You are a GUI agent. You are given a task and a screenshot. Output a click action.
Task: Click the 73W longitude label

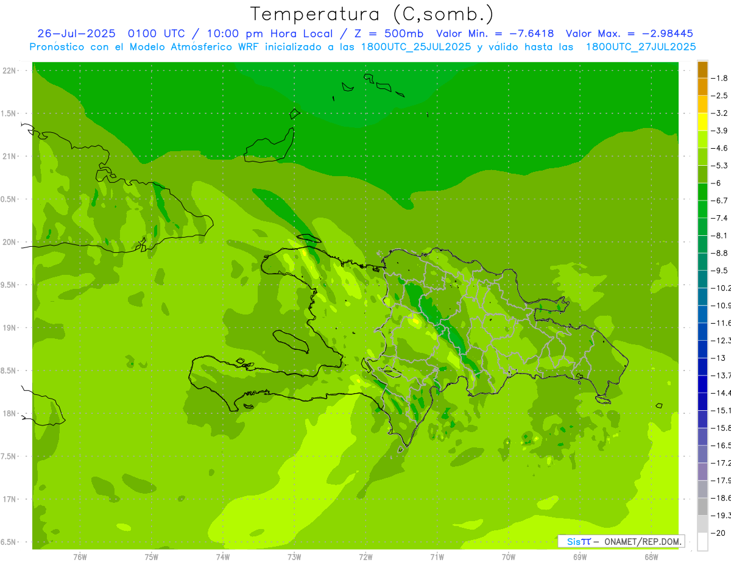294,556
